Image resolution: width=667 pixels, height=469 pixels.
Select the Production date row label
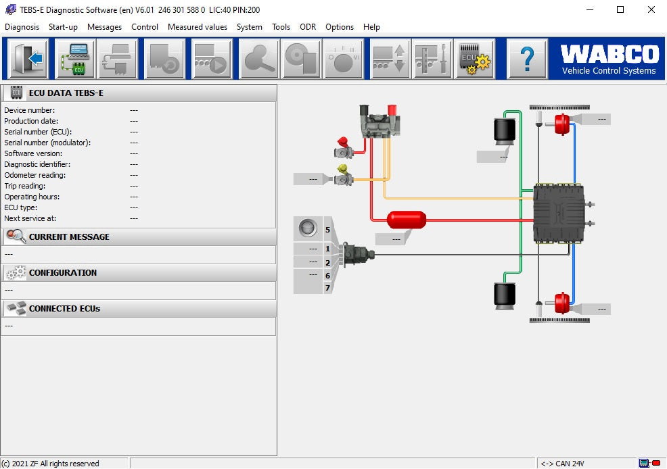[31, 121]
